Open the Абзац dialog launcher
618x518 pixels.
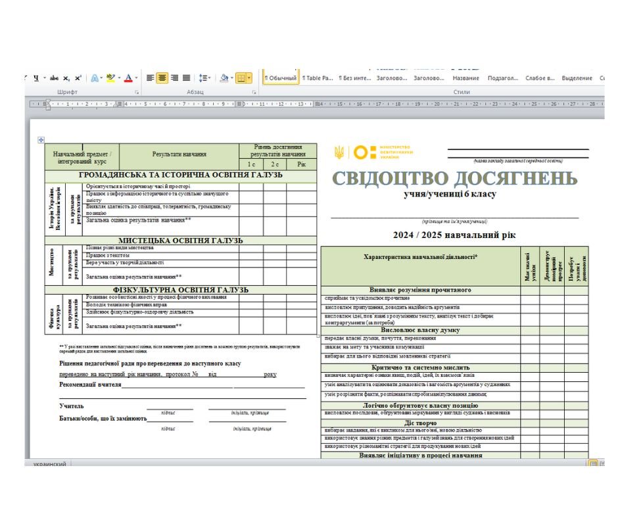[254, 92]
